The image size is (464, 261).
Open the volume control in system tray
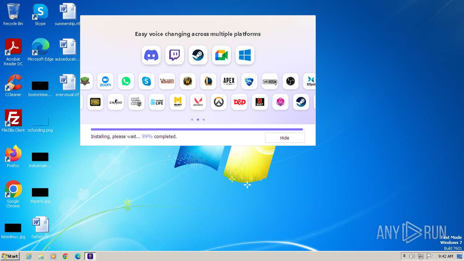pos(412,256)
